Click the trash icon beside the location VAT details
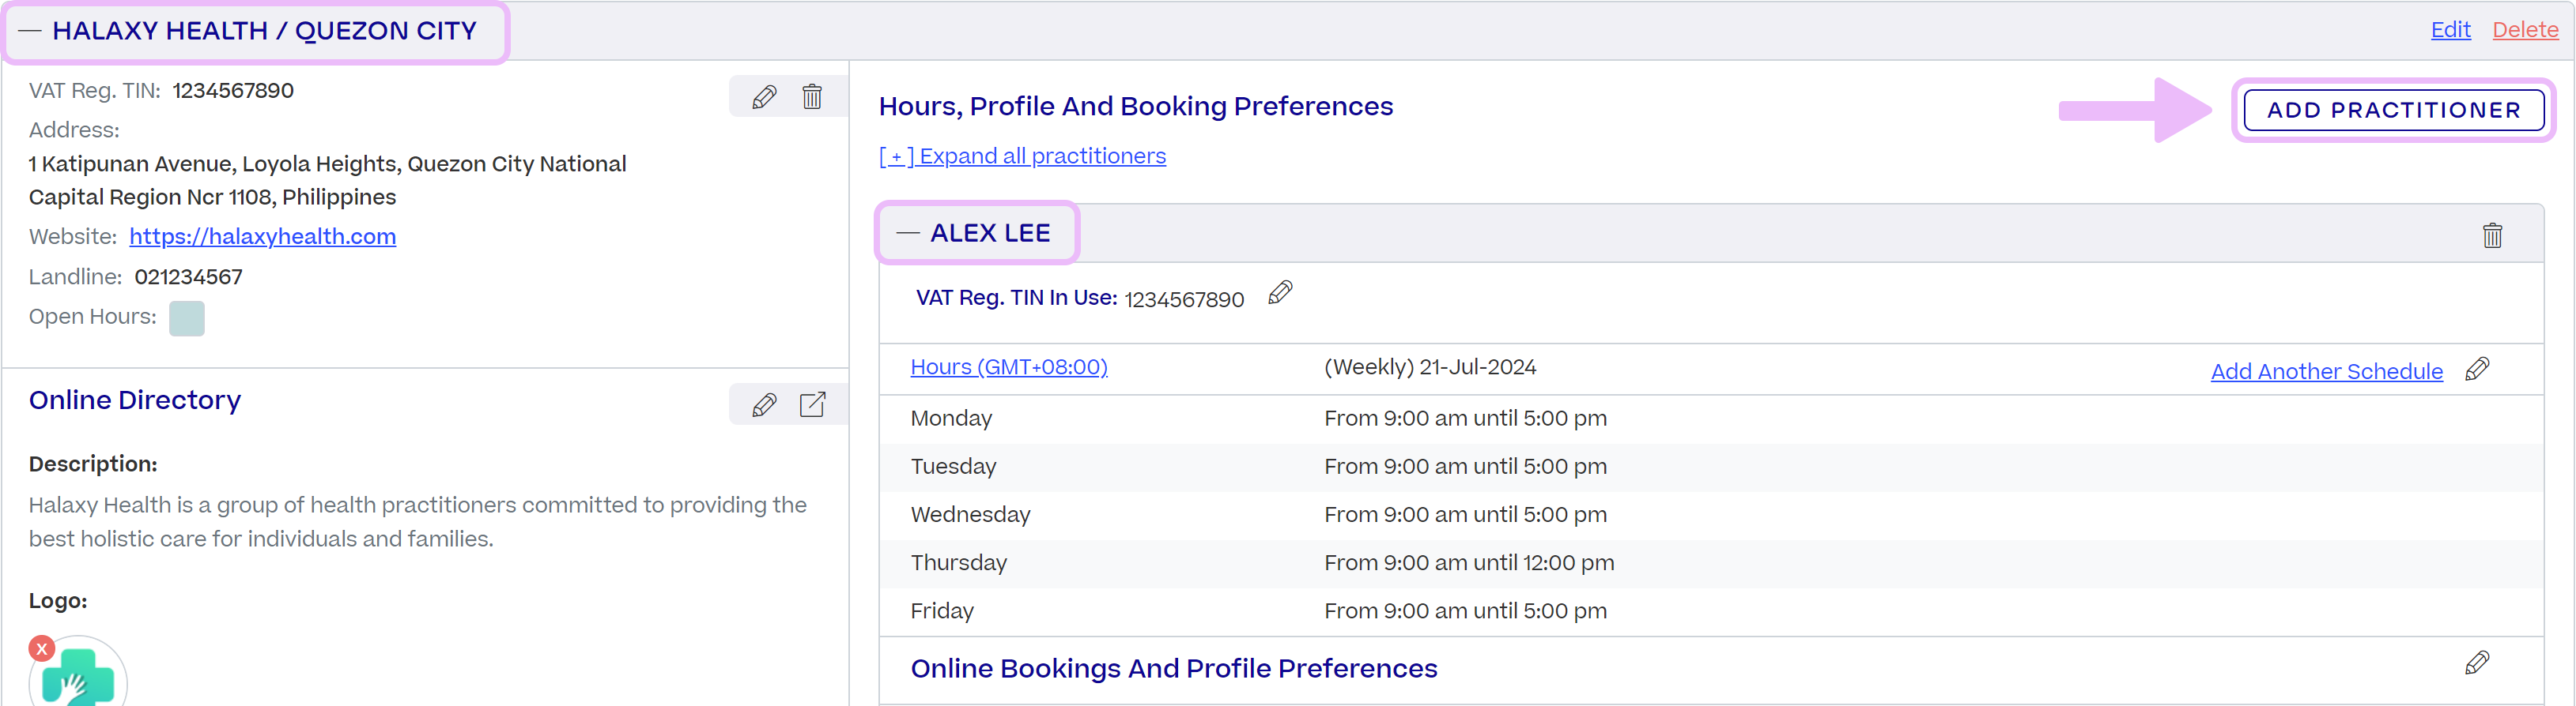 (812, 97)
